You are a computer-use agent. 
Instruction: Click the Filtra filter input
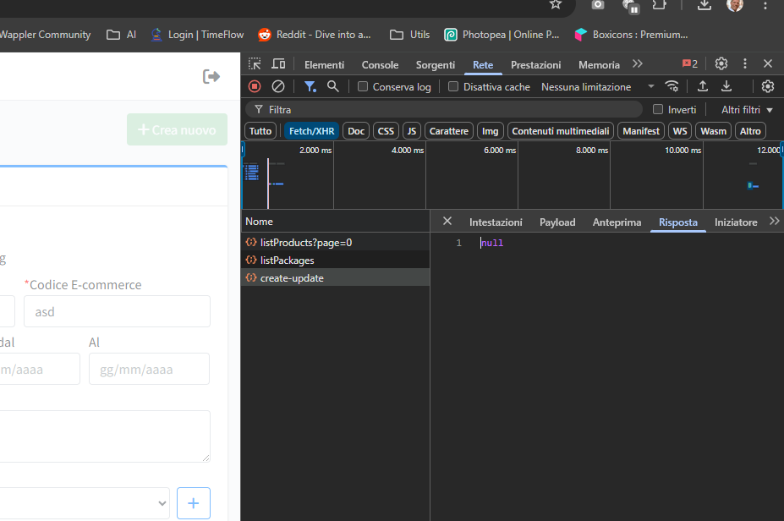pyautogui.click(x=444, y=109)
